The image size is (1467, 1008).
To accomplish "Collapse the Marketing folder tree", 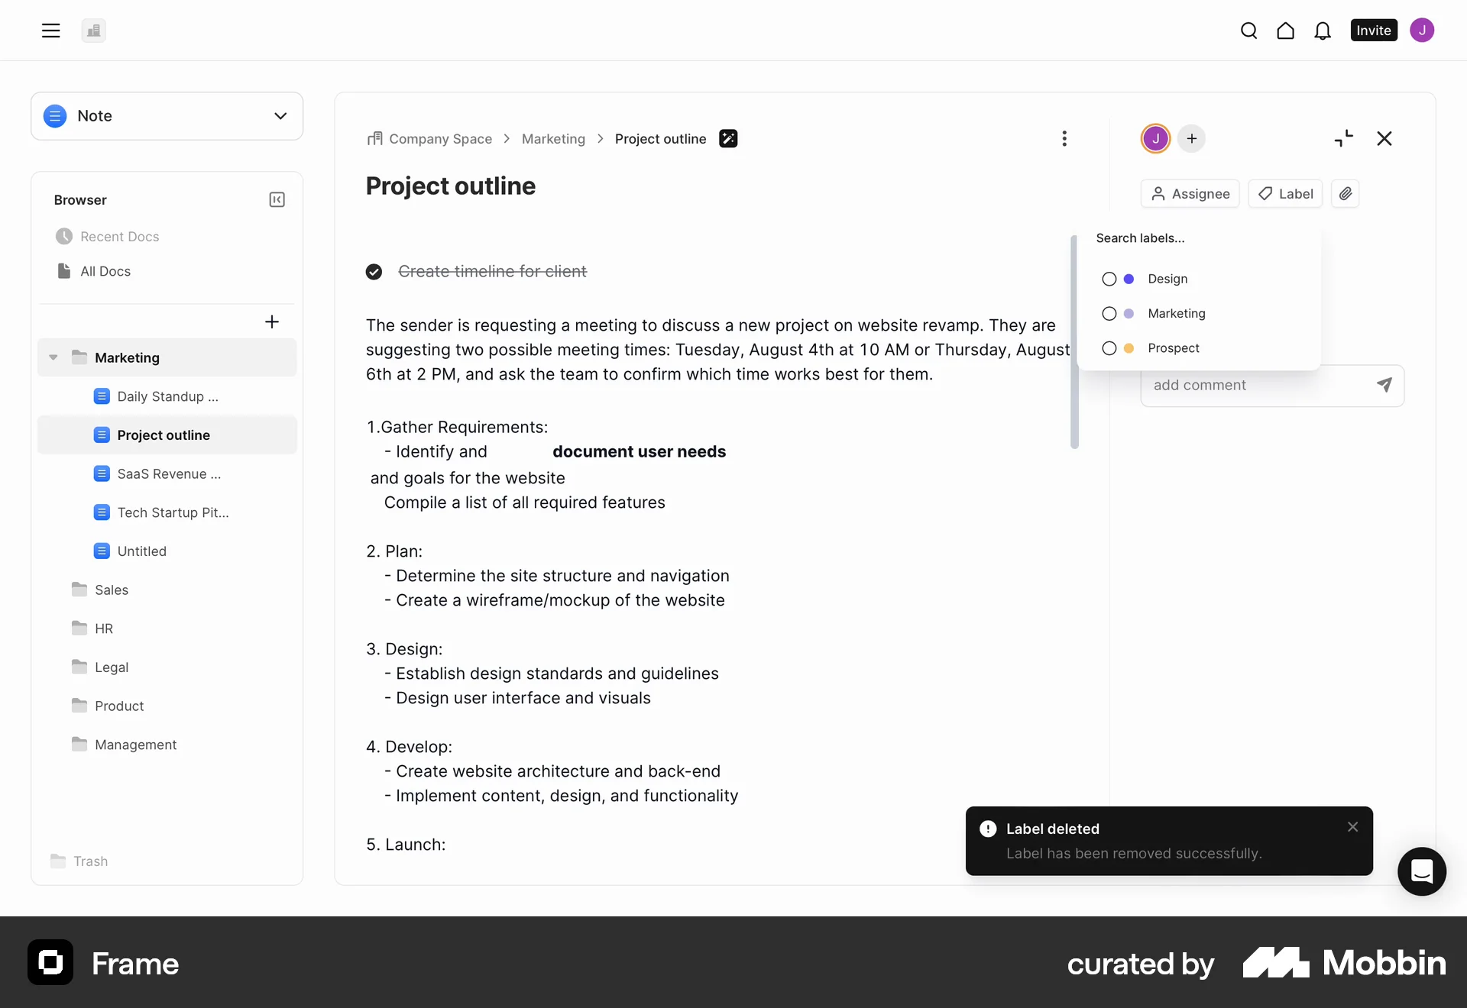I will [x=53, y=357].
